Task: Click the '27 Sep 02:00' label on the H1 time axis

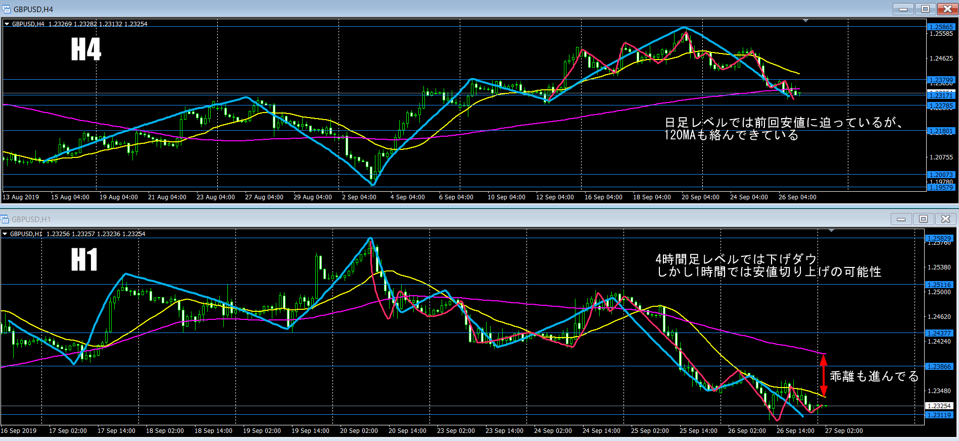Action: click(844, 431)
